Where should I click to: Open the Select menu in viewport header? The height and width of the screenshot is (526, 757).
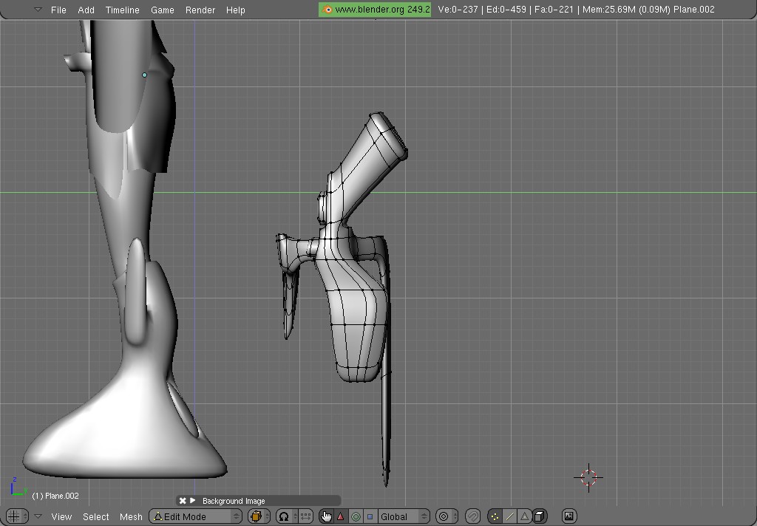pyautogui.click(x=95, y=516)
